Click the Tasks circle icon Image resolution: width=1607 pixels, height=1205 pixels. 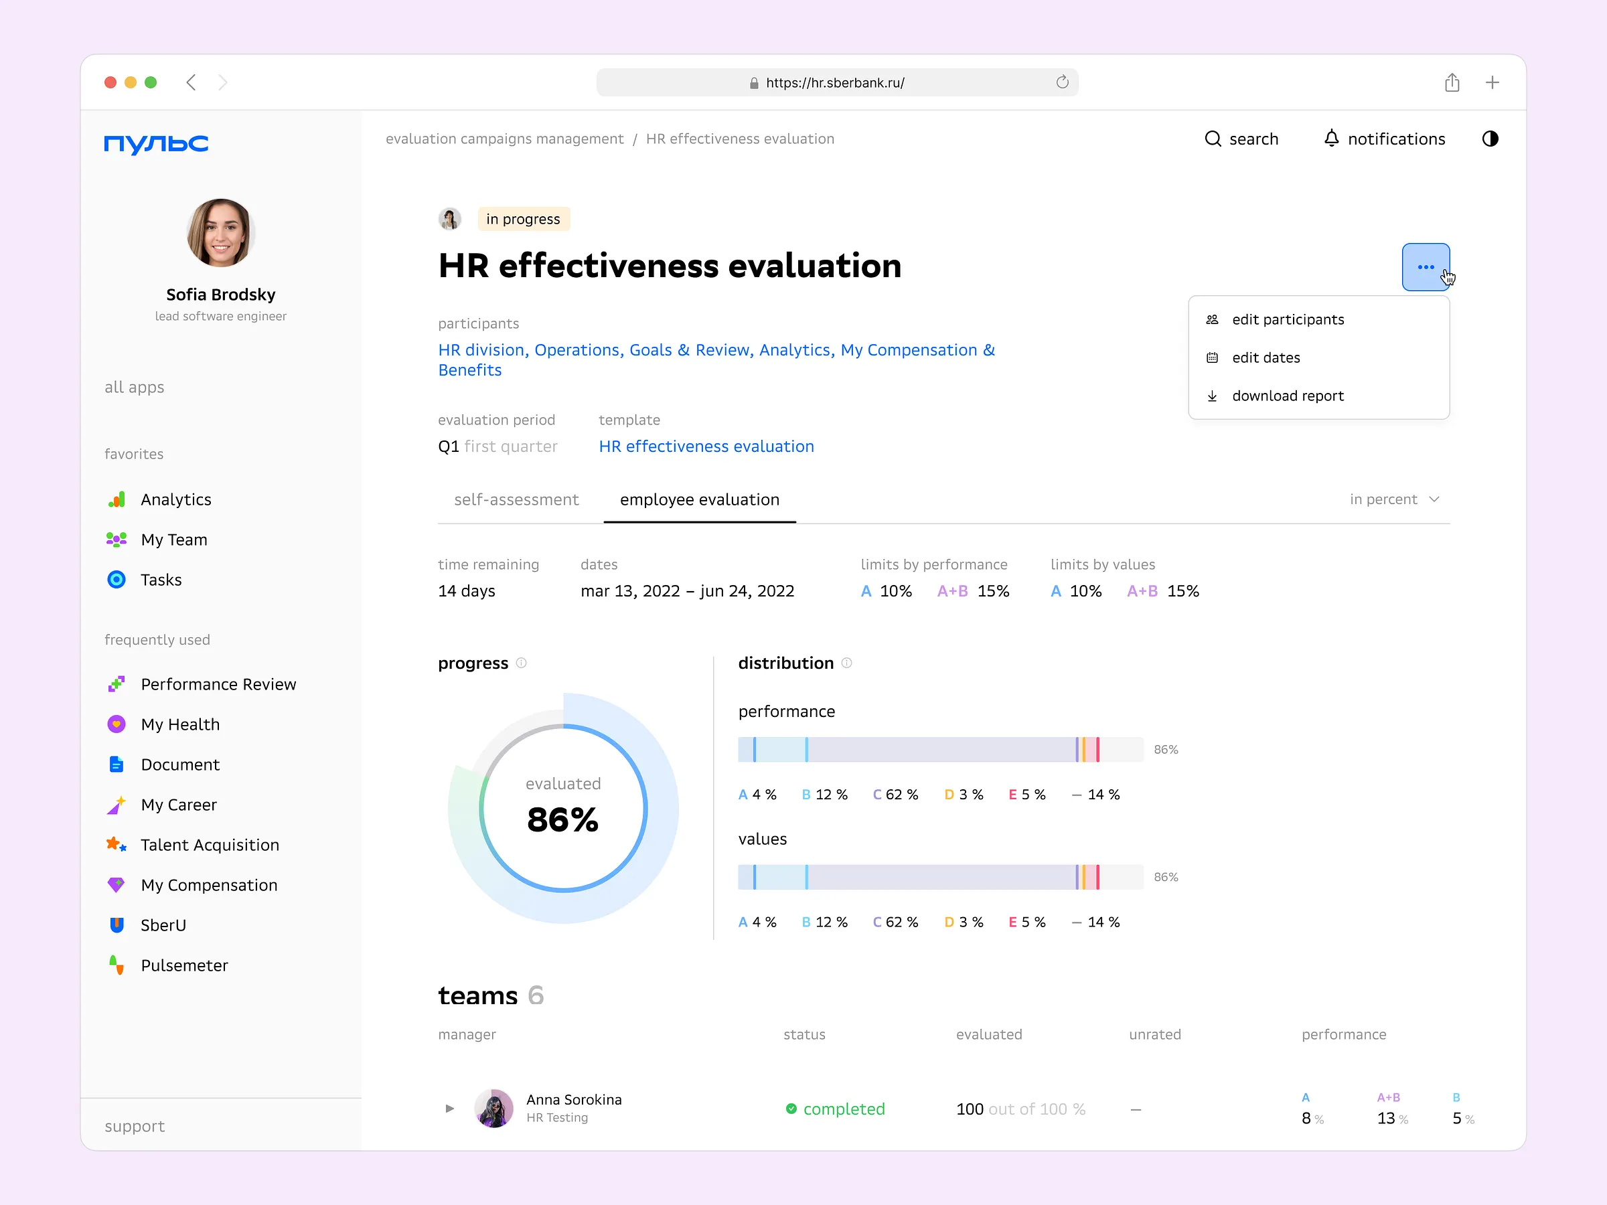(x=117, y=580)
